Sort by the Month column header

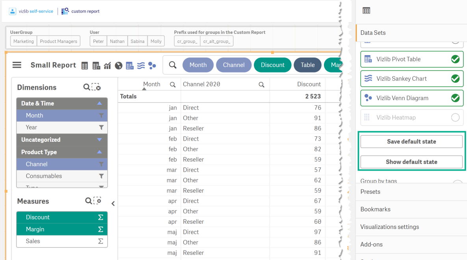pyautogui.click(x=152, y=84)
